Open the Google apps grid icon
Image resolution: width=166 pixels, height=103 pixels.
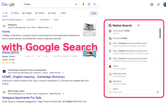158,4
